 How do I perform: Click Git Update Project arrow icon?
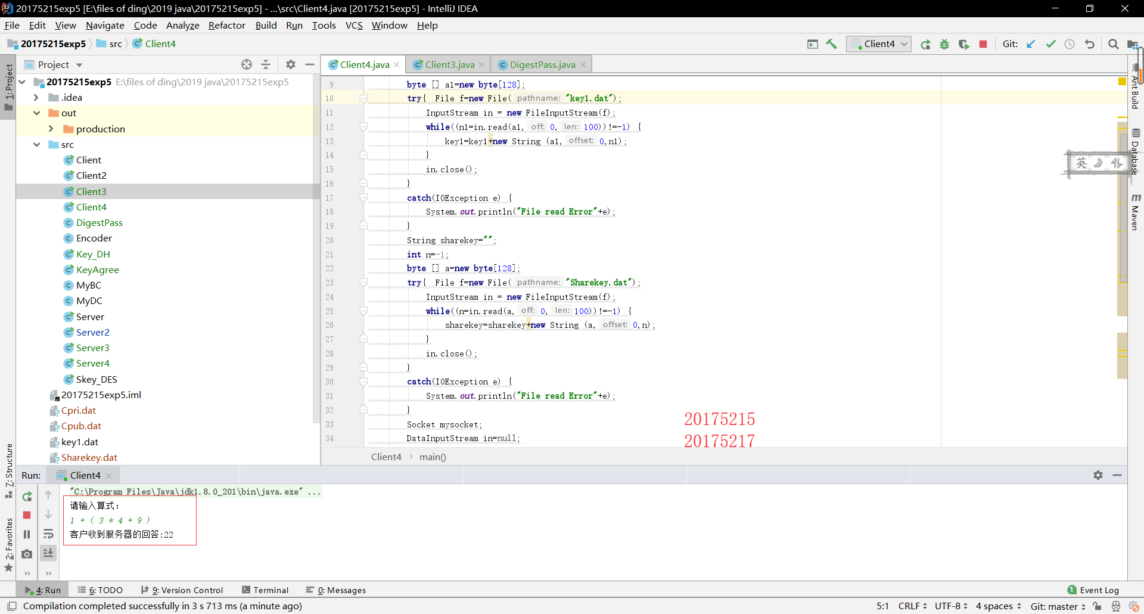coord(1031,44)
